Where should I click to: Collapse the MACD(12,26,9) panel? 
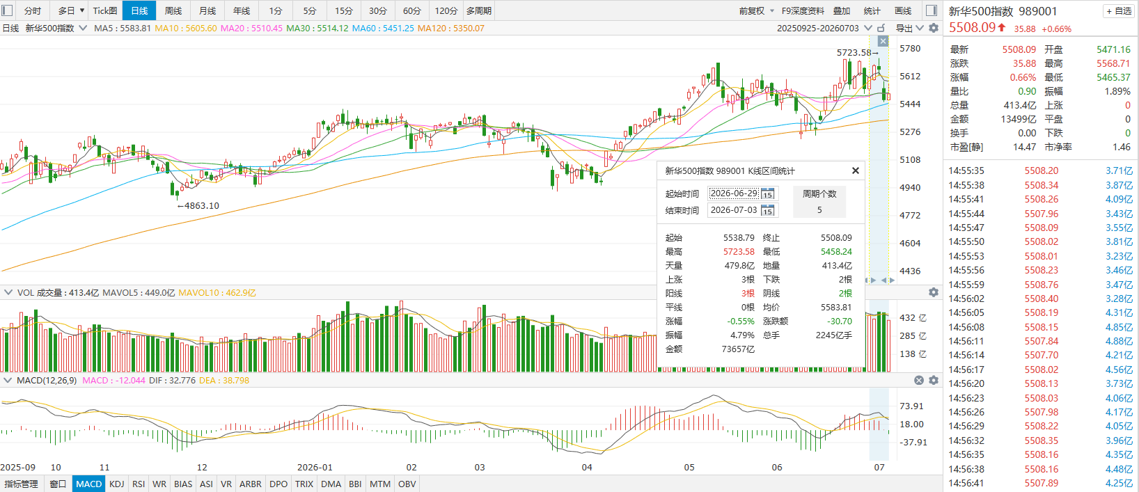8,380
